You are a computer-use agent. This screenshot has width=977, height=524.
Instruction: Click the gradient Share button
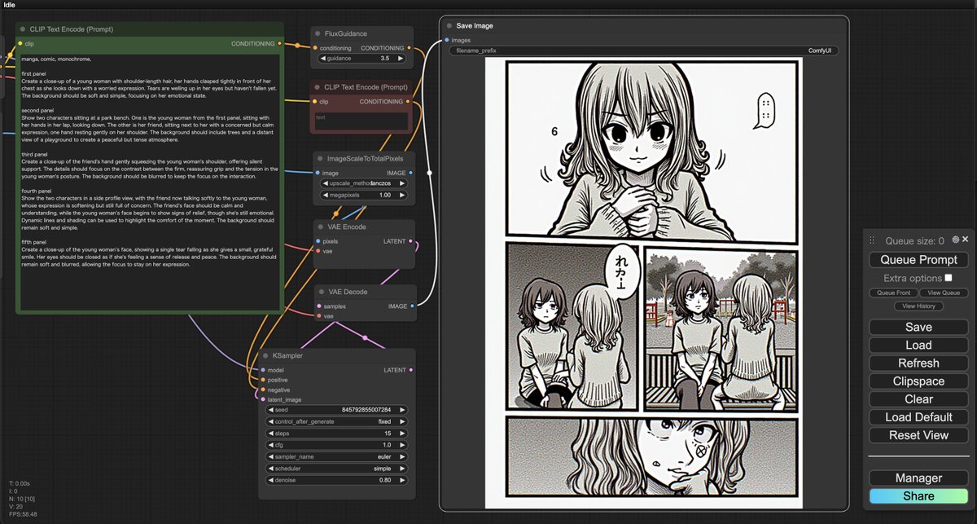918,496
